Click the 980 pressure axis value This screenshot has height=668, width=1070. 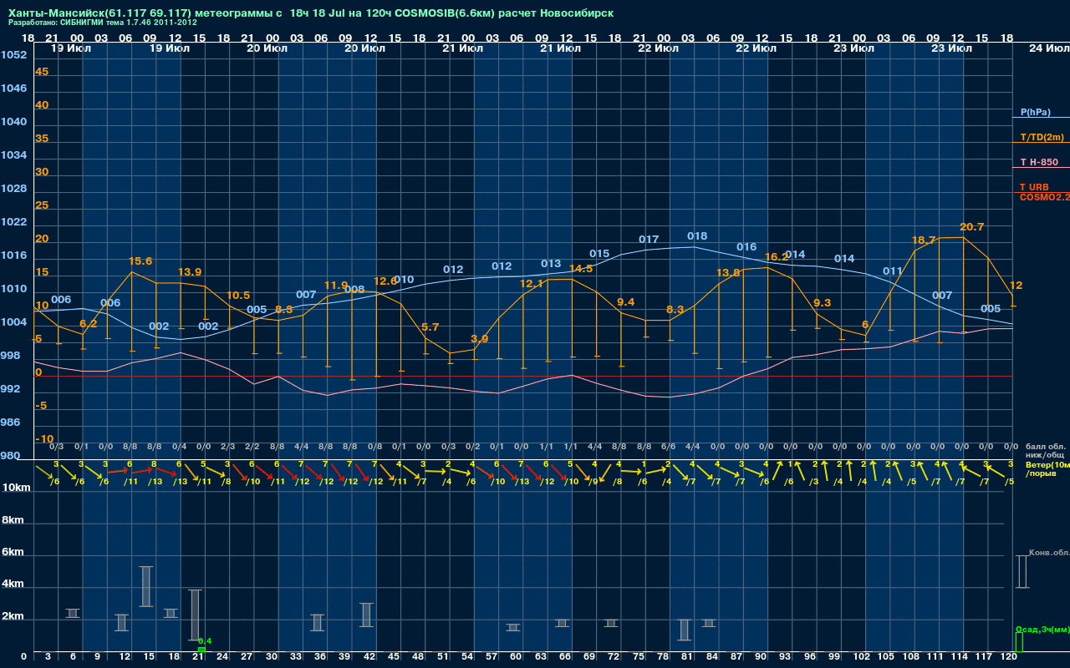[10, 456]
